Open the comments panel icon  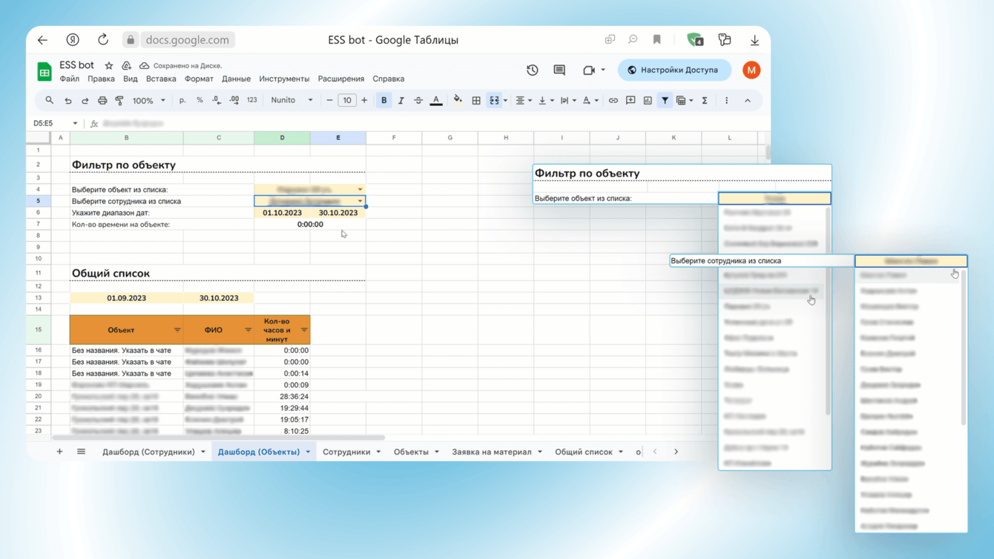click(x=559, y=70)
